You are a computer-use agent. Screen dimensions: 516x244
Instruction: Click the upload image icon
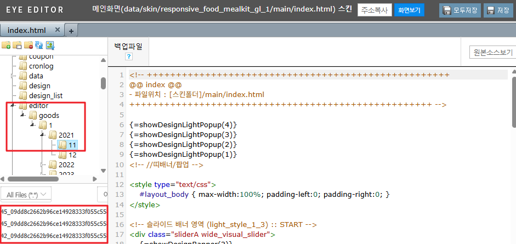click(x=50, y=45)
